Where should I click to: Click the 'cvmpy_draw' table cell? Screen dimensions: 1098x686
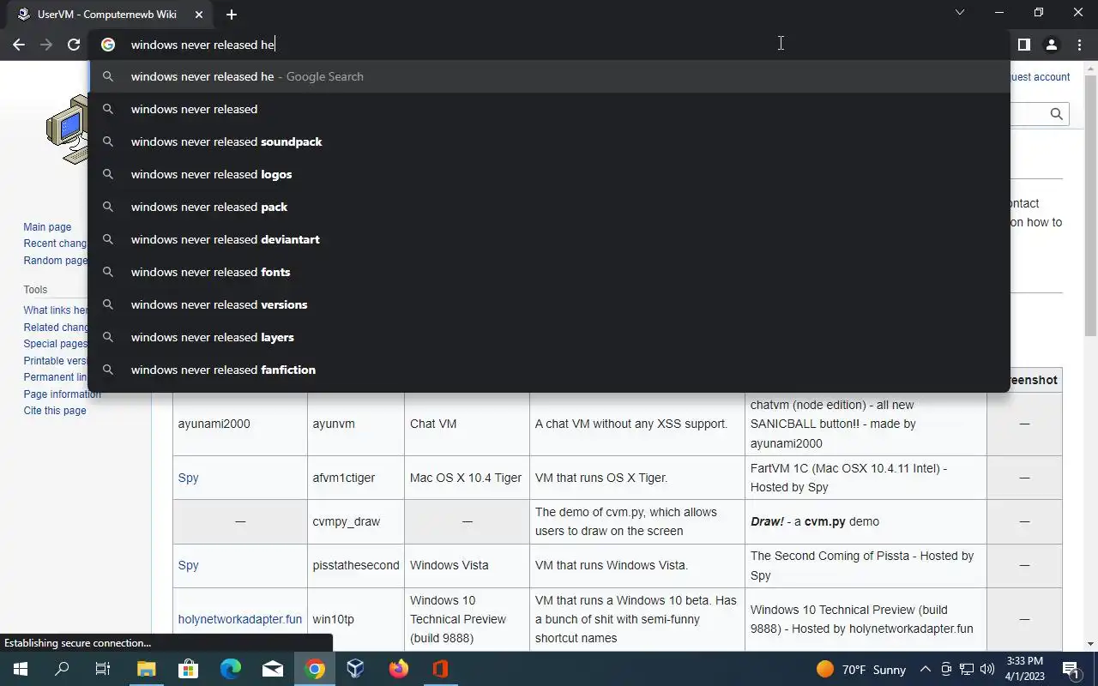(356, 521)
